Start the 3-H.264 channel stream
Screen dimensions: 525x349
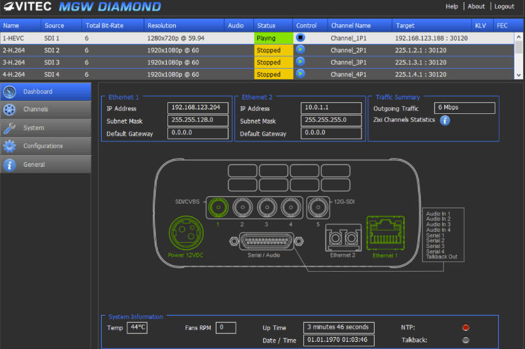301,62
